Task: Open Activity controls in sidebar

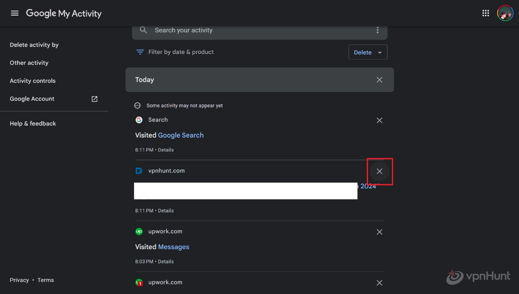Action: pos(33,81)
